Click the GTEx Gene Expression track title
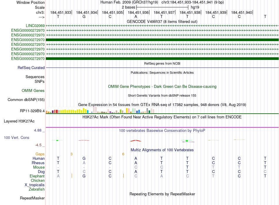Screen dimensions: 279x205 (162, 105)
